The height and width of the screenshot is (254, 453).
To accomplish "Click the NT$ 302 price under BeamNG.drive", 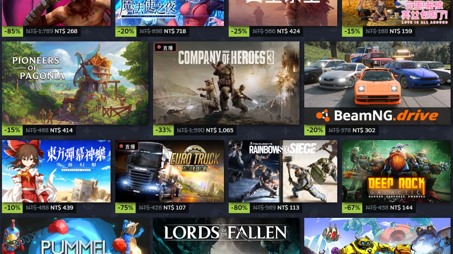I will click(x=364, y=130).
